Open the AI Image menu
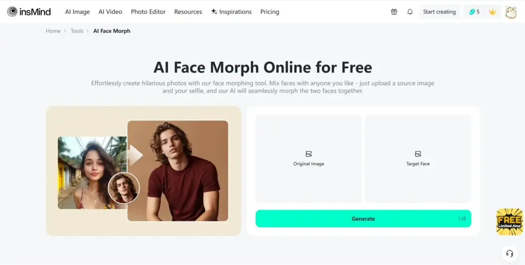 tap(77, 12)
